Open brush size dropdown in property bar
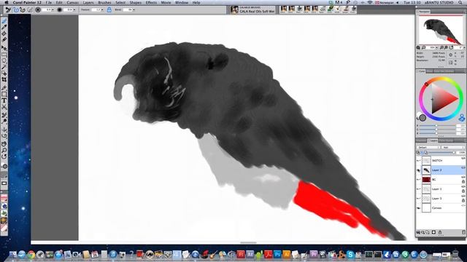 [x=53, y=9]
